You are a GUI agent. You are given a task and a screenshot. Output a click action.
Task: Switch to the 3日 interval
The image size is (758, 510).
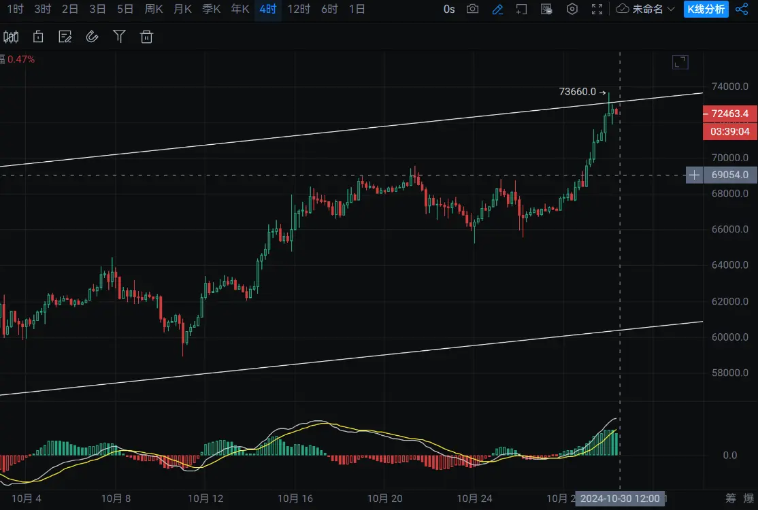click(x=98, y=9)
